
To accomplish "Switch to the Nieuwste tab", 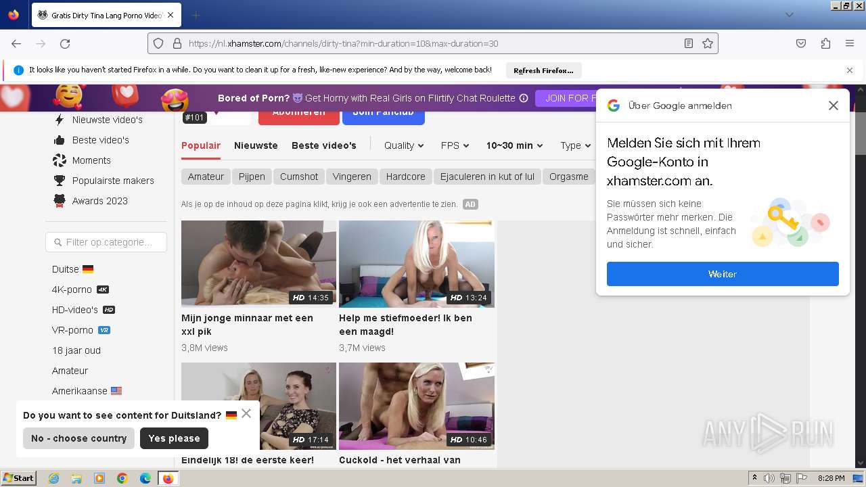I will tap(256, 145).
